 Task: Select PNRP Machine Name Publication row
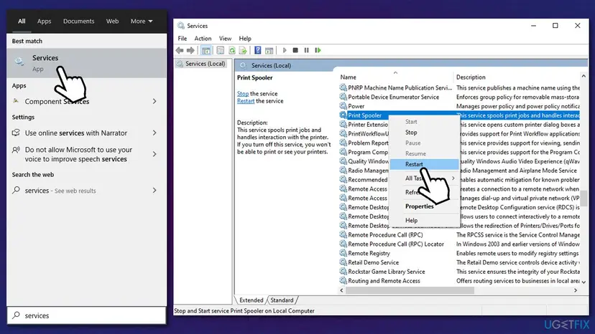[459, 88]
